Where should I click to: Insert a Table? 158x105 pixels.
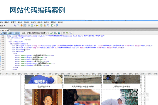coord(25,26)
